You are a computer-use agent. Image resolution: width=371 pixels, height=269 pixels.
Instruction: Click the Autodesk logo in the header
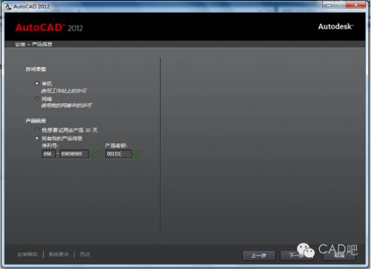[336, 26]
